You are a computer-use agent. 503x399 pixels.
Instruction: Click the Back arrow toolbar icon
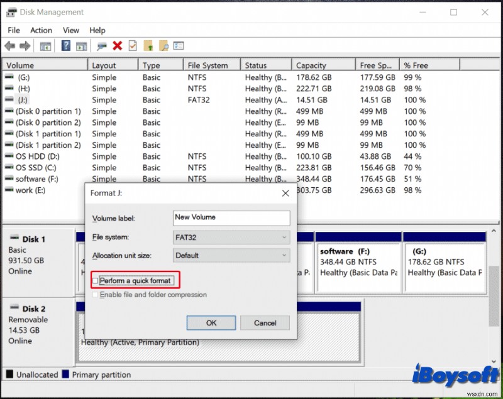[x=10, y=46]
